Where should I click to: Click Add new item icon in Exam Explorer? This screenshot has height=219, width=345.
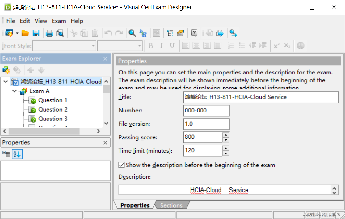coord(6,70)
